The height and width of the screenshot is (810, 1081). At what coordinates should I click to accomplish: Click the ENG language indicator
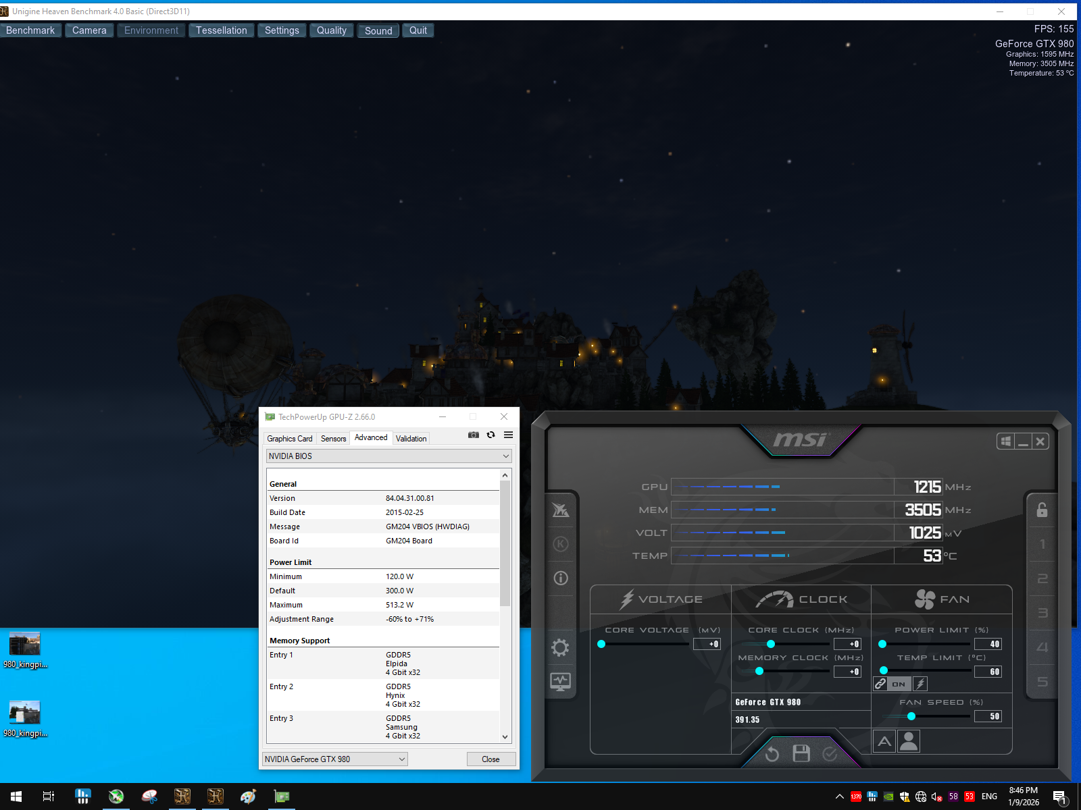click(x=989, y=796)
